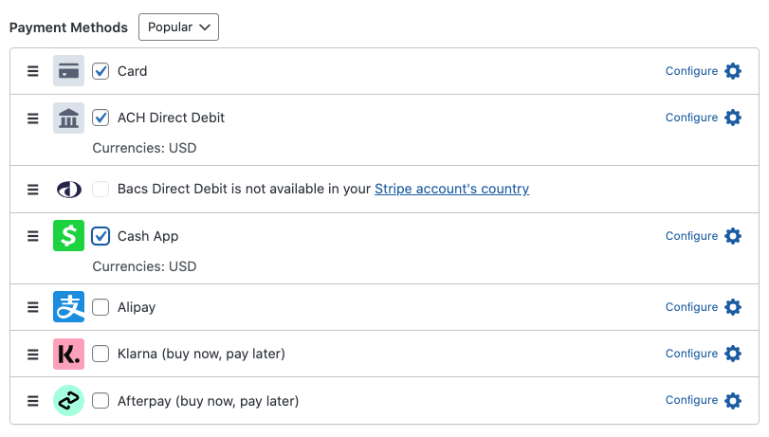Open the Stripe account's country link

[451, 189]
